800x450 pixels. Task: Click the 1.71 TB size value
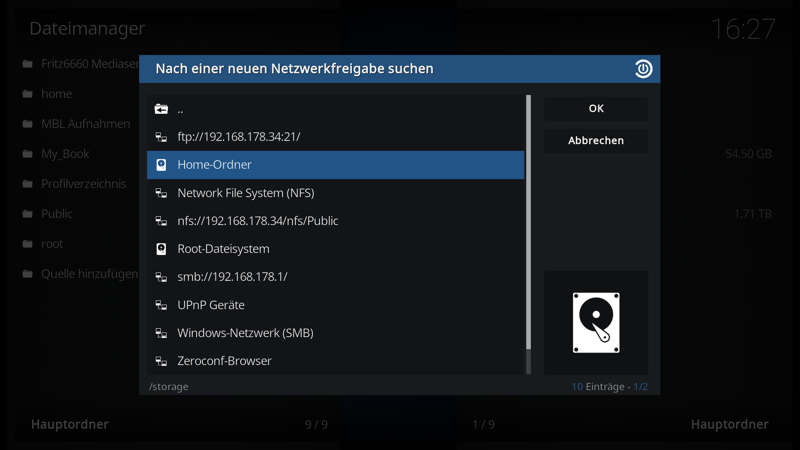[752, 214]
